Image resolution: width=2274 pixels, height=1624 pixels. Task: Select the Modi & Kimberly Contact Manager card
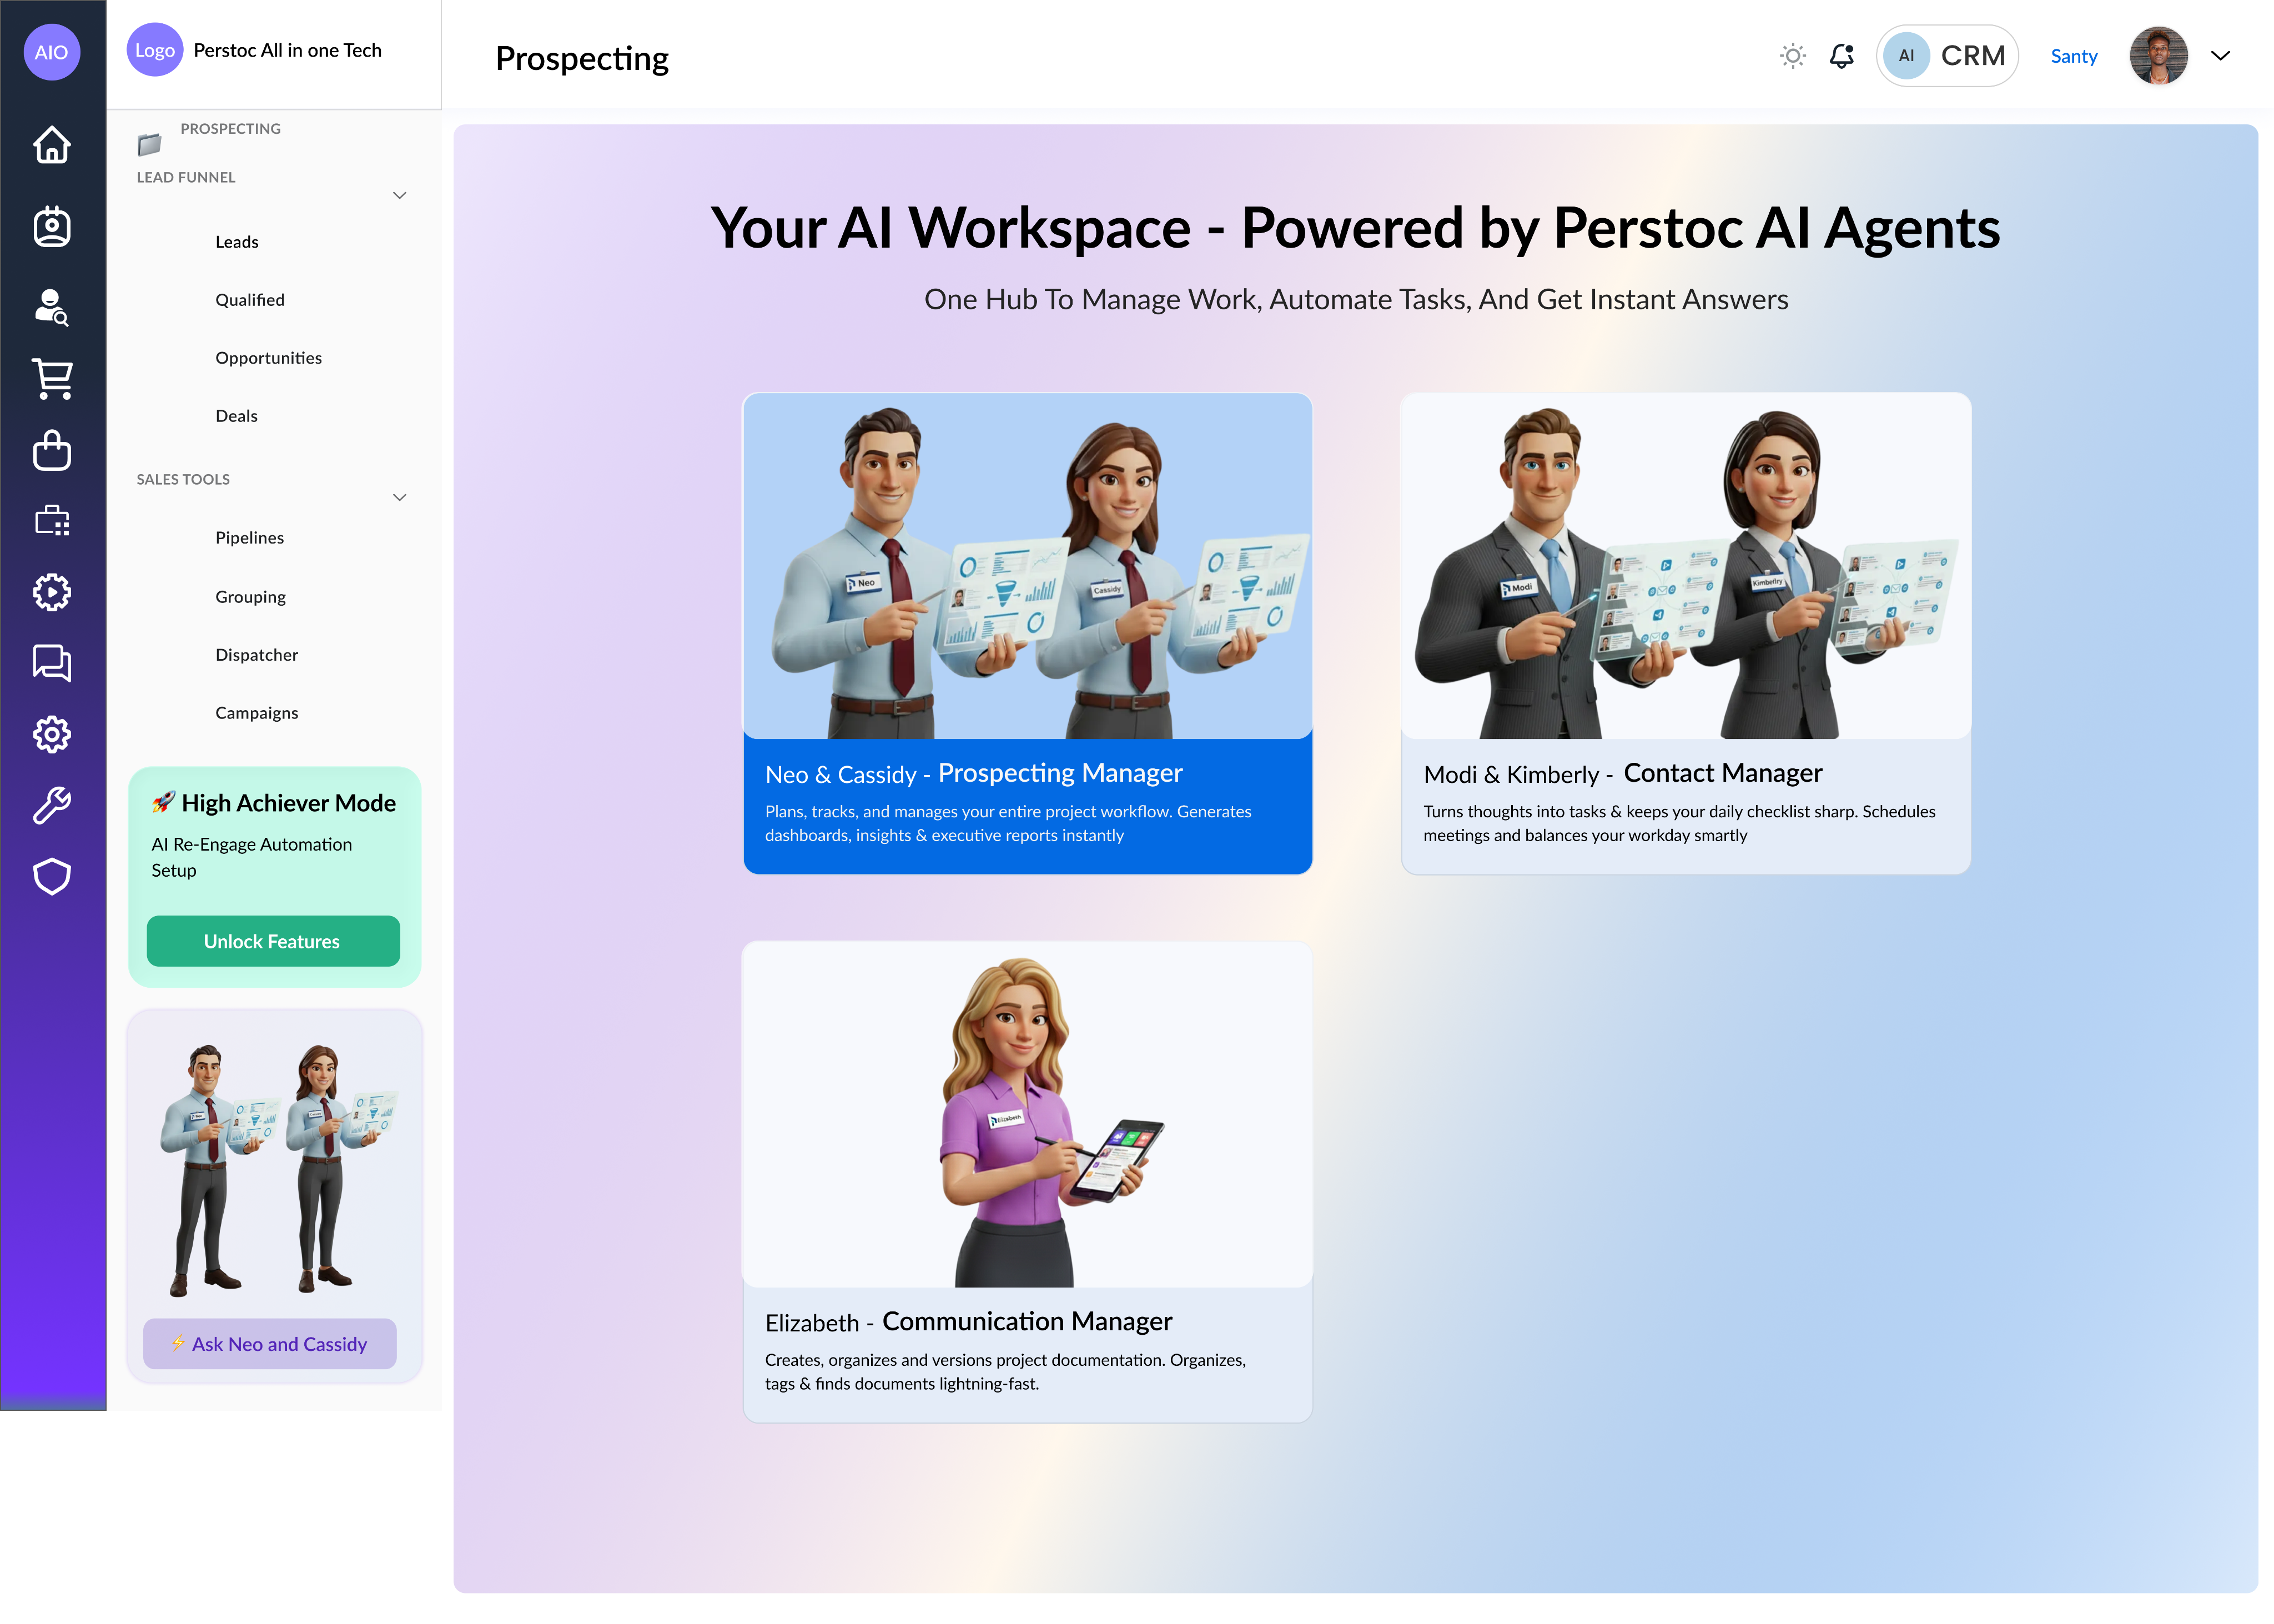pos(1686,633)
